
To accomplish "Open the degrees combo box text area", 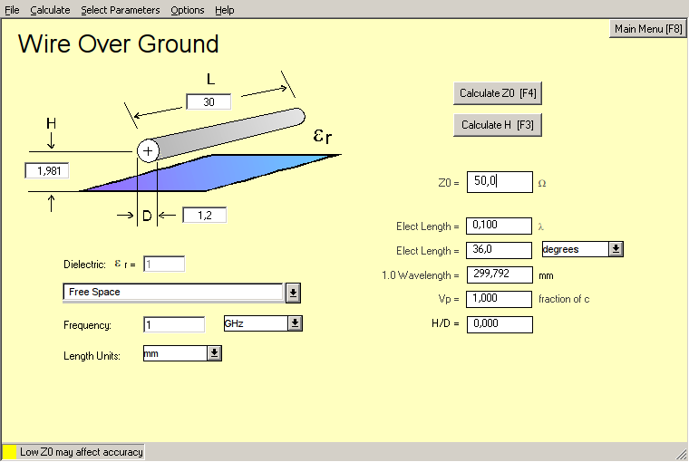I will click(x=576, y=249).
